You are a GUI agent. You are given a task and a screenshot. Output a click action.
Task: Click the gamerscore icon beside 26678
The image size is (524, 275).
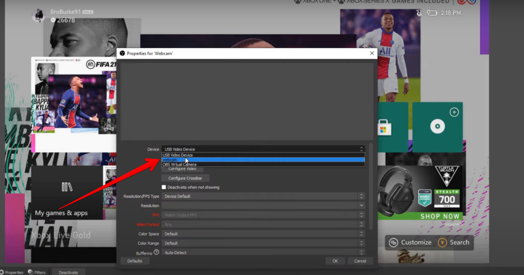tap(53, 20)
